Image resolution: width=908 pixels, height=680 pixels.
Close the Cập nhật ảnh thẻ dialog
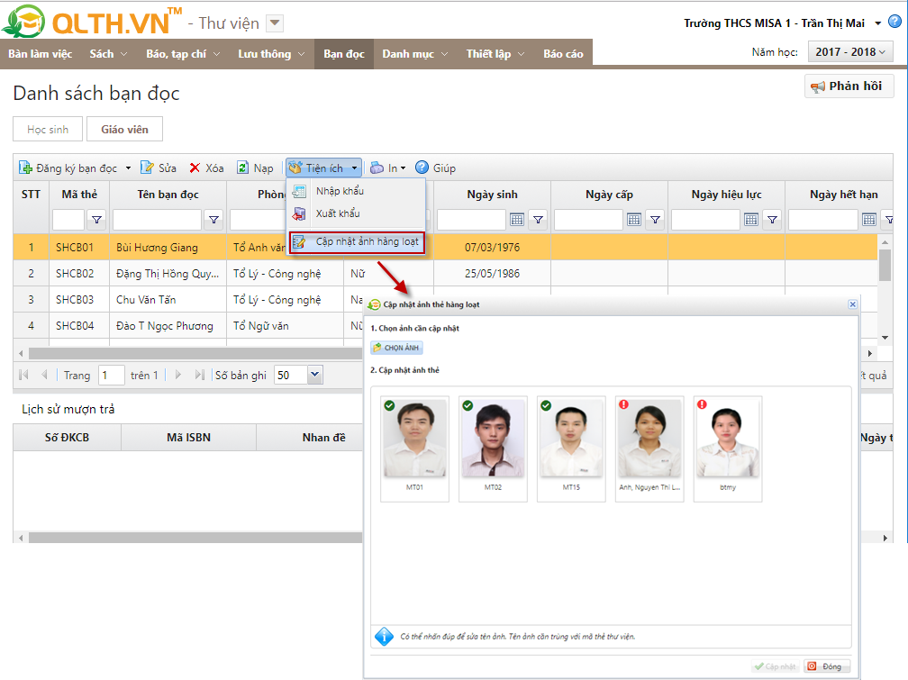(x=852, y=304)
